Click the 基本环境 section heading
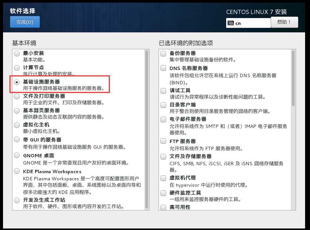The image size is (310, 230). click(x=24, y=43)
